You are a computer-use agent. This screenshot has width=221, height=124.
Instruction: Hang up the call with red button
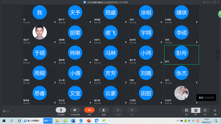tap(89, 110)
